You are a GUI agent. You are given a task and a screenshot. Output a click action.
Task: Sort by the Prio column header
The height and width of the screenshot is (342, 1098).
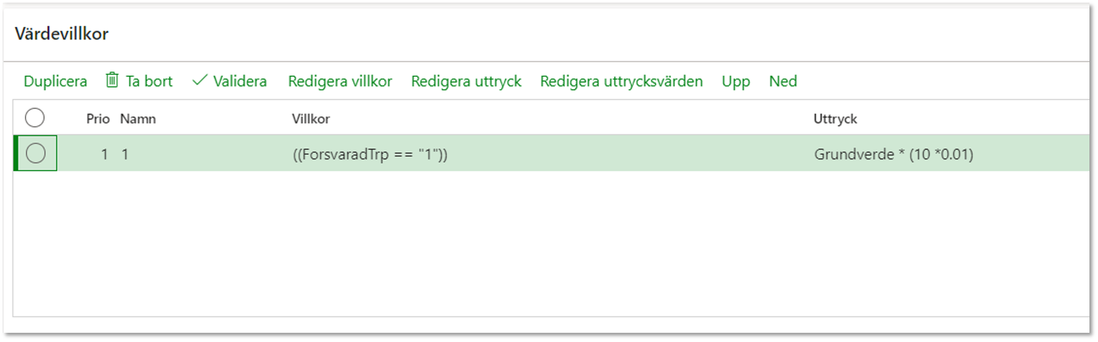pos(98,119)
